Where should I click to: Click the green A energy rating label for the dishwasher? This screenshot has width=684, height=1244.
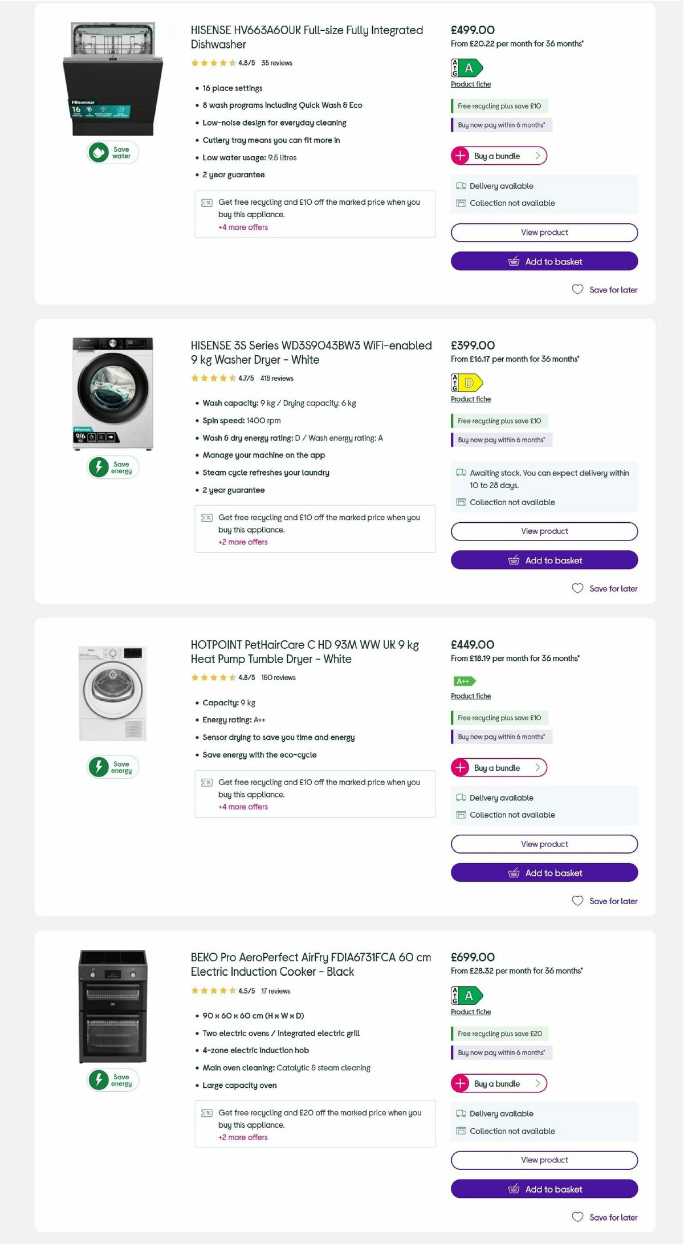[465, 68]
